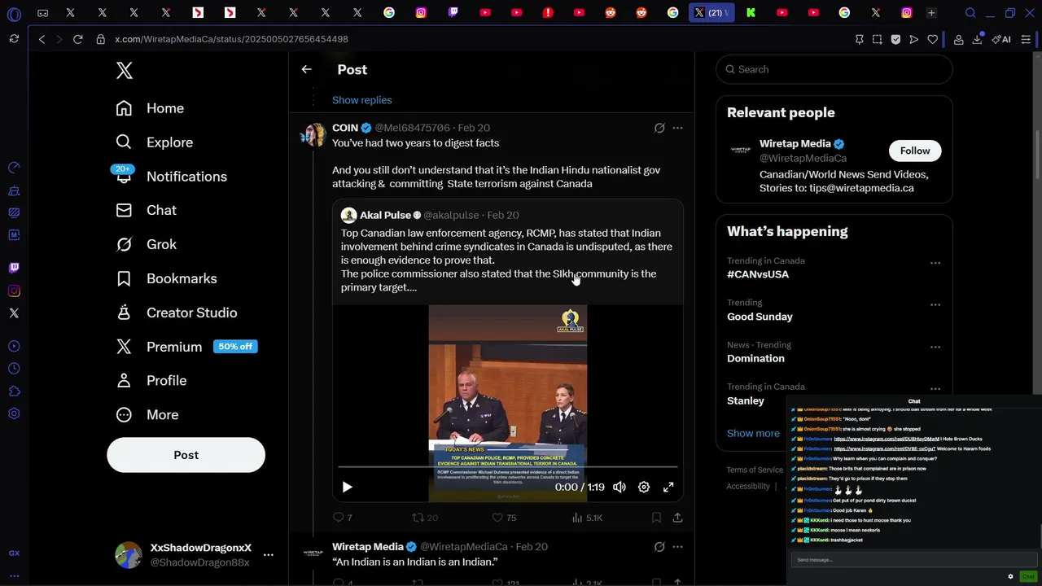Open Domination news trend
Image resolution: width=1042 pixels, height=586 pixels.
(x=755, y=358)
